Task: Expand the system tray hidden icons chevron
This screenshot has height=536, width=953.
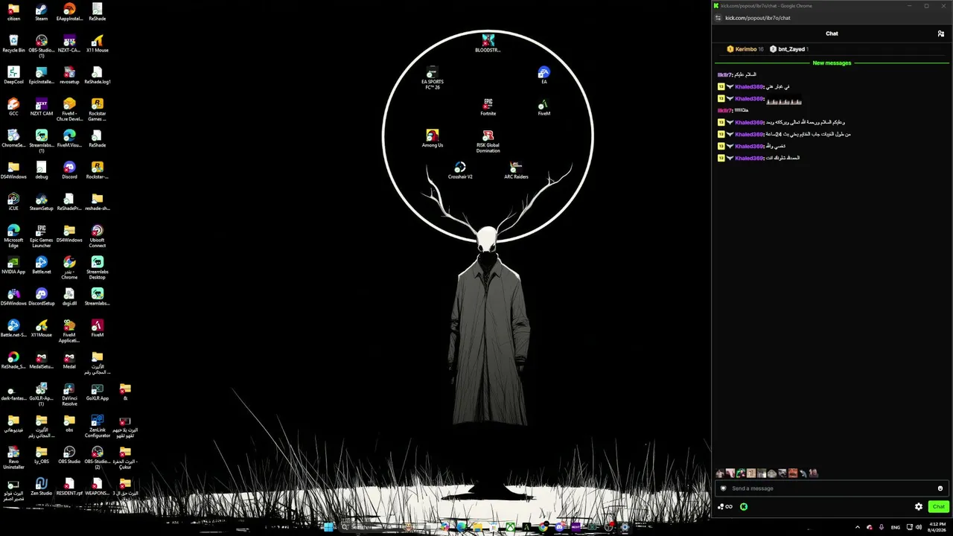Action: (x=857, y=527)
